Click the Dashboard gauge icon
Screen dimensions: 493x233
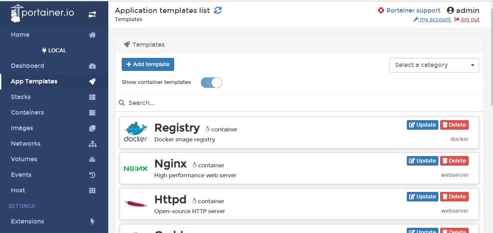(92, 66)
